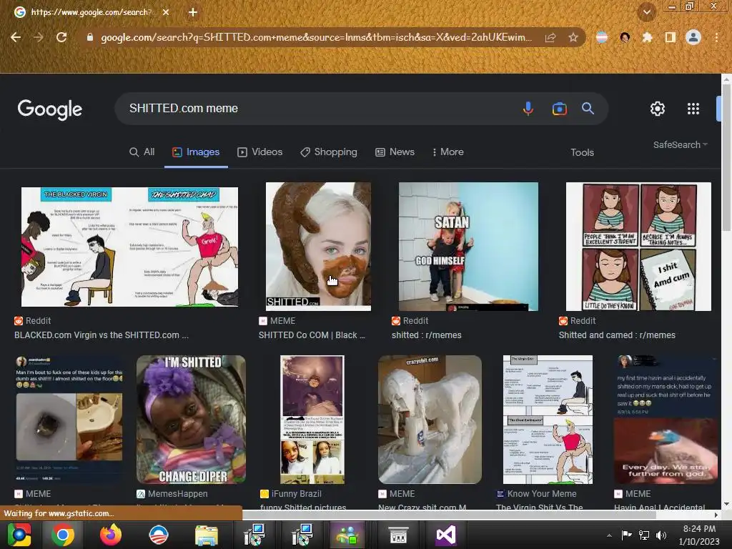Open File Explorer folder in taskbar
Screen dimensions: 732x549
(206, 535)
